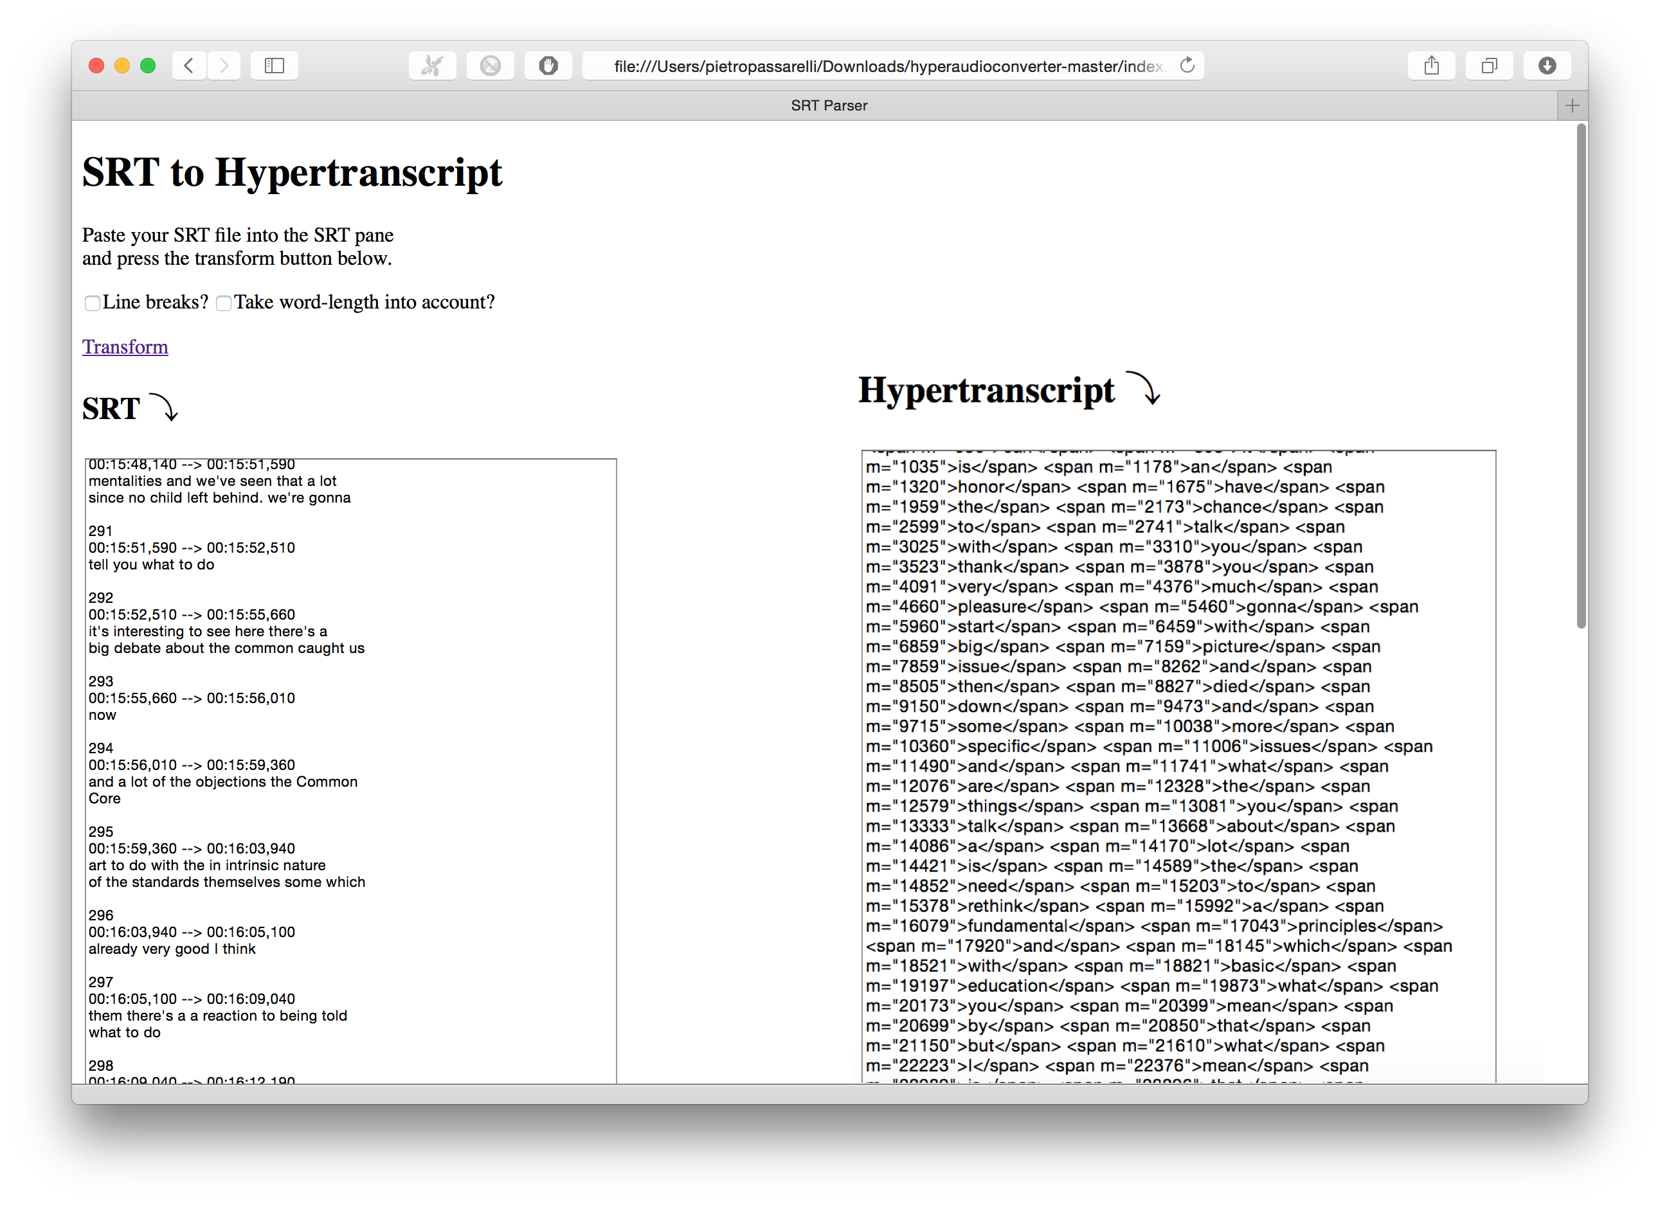1660x1207 pixels.
Task: Activate the hand tool extension icon
Action: tap(548, 65)
